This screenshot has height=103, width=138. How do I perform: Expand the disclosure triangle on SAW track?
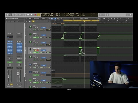tap(30, 45)
